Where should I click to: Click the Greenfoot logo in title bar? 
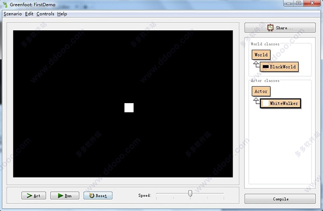click(x=5, y=4)
